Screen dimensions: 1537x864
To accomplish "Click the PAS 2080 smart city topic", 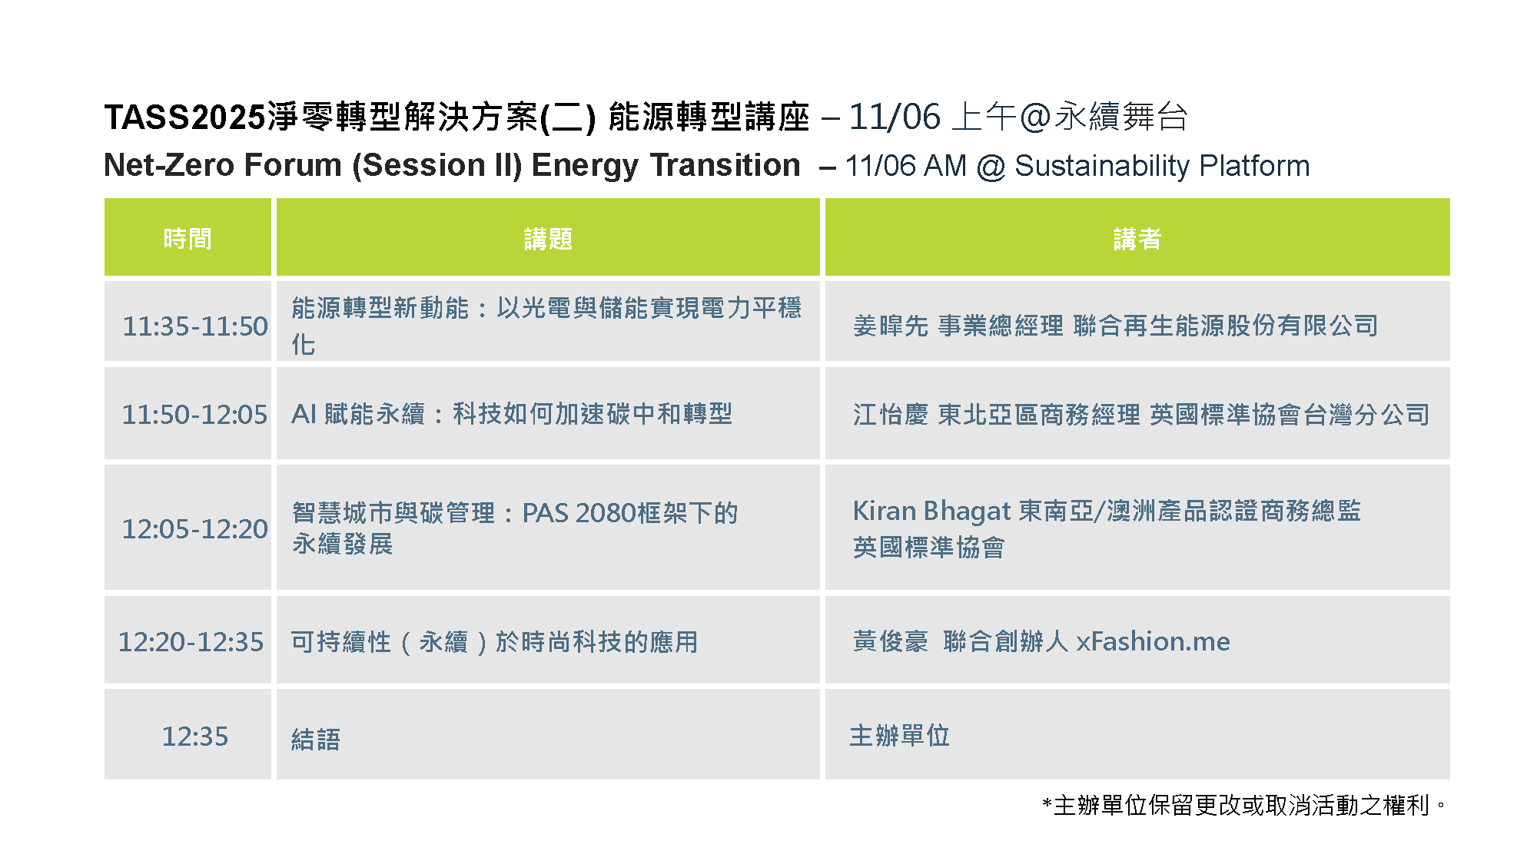I will (515, 528).
